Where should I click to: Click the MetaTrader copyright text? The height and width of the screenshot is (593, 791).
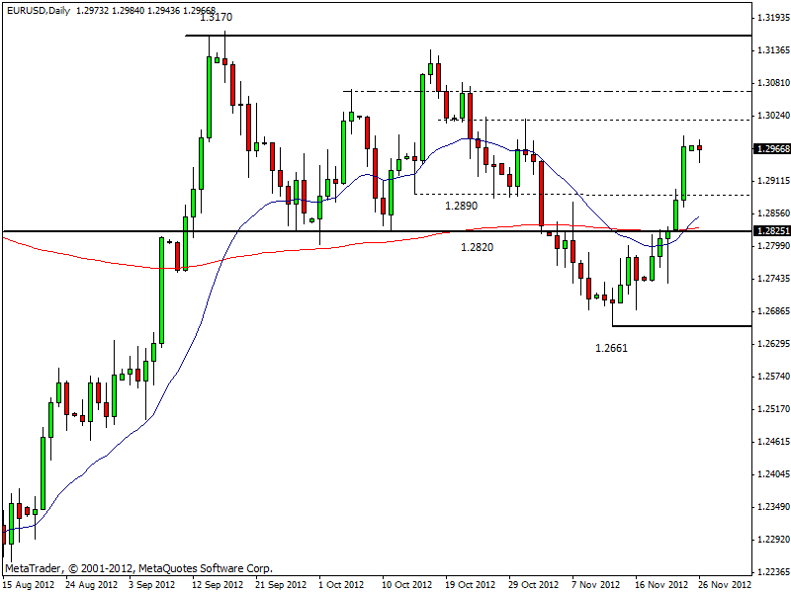click(138, 568)
